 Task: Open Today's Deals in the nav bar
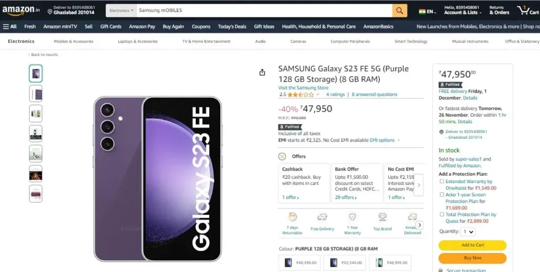(232, 26)
